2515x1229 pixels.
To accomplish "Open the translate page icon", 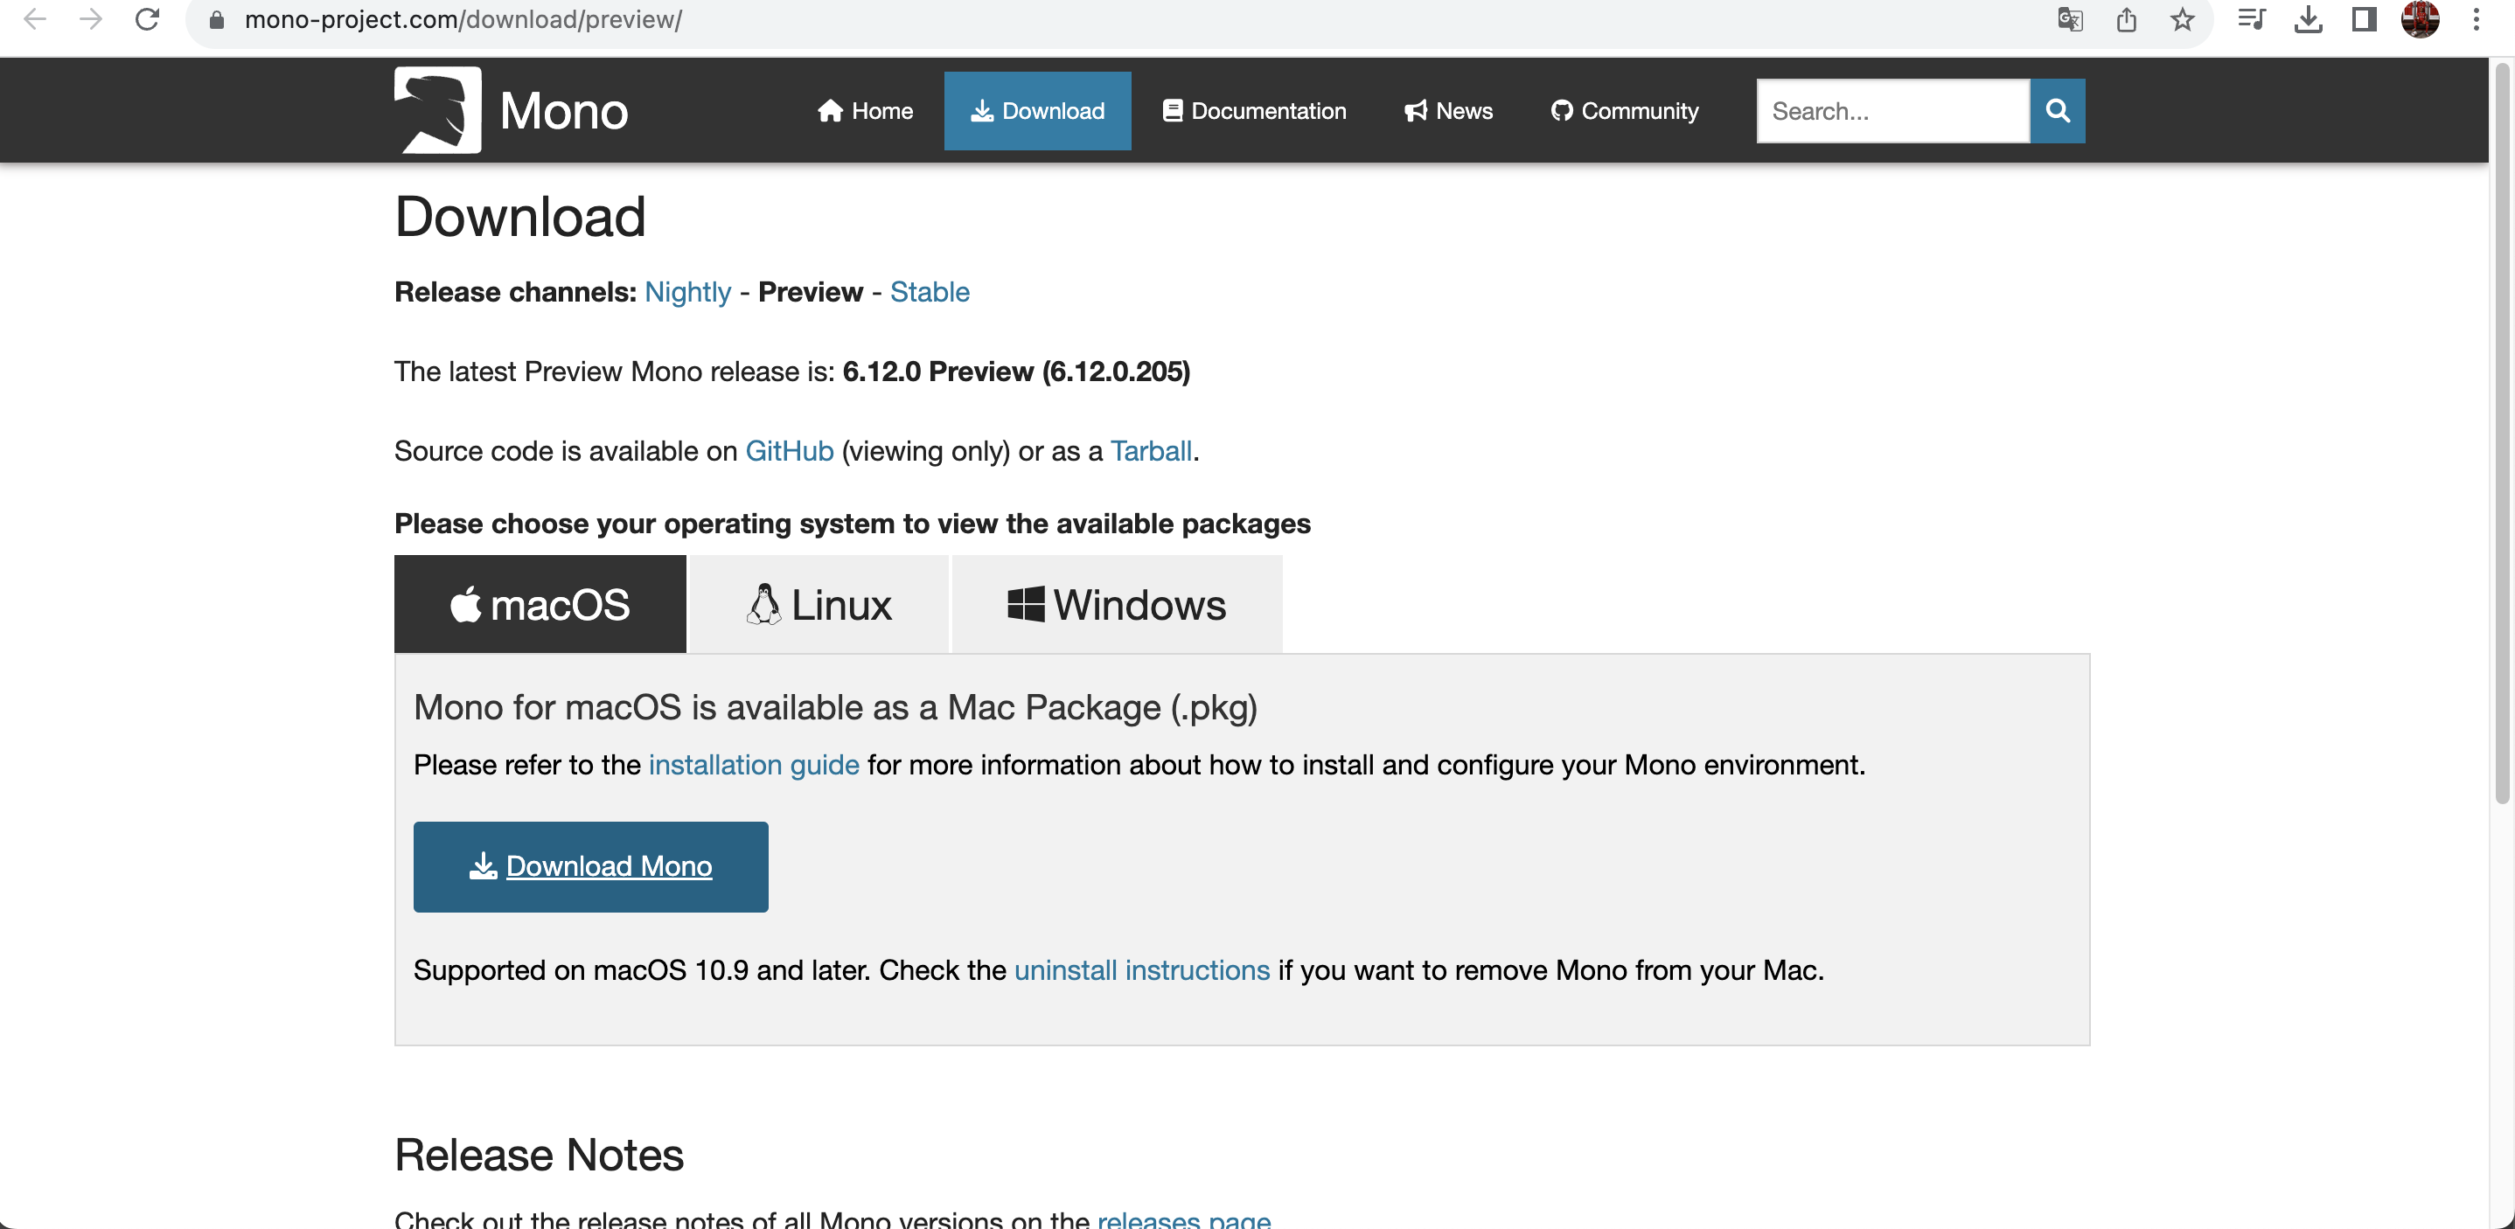I will 2070,19.
